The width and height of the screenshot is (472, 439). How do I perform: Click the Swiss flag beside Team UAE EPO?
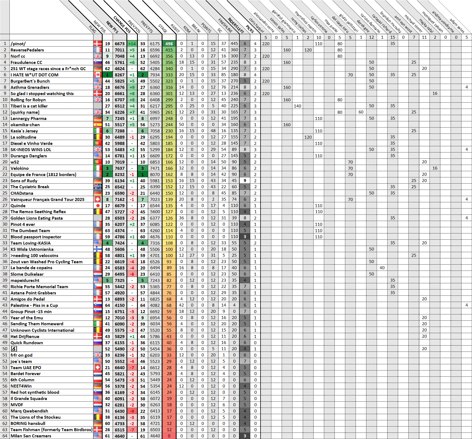[97, 368]
